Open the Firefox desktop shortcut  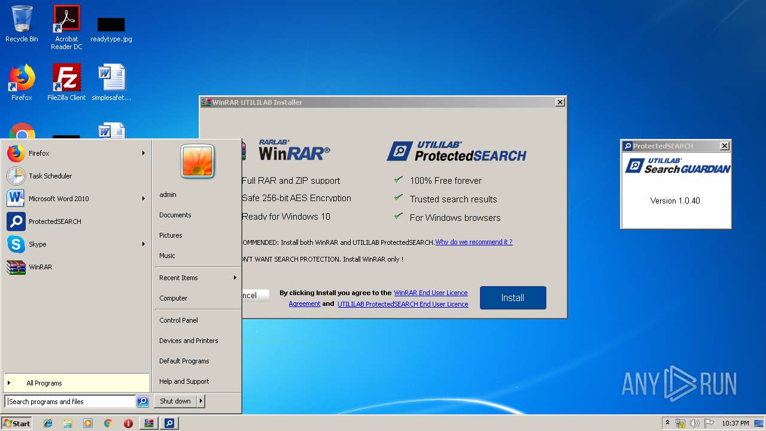coord(22,83)
